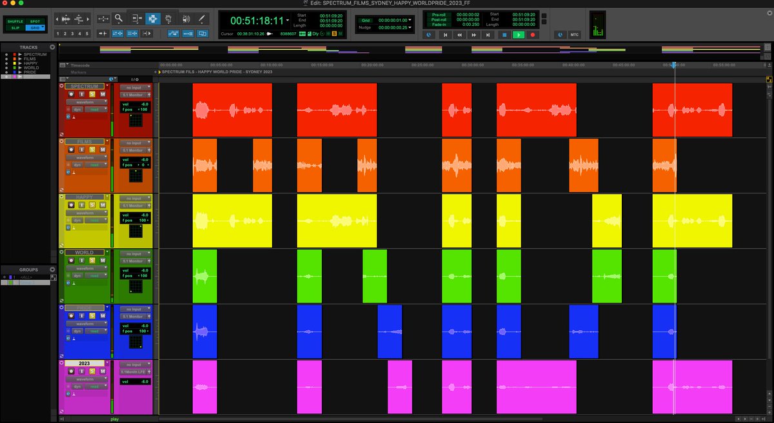774x423 pixels.
Task: Solo the FILMS track
Action: [92, 150]
